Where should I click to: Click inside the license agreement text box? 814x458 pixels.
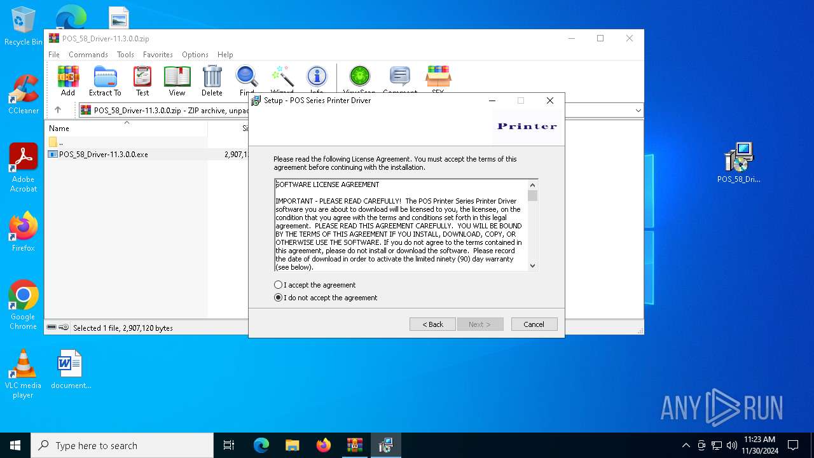401,225
